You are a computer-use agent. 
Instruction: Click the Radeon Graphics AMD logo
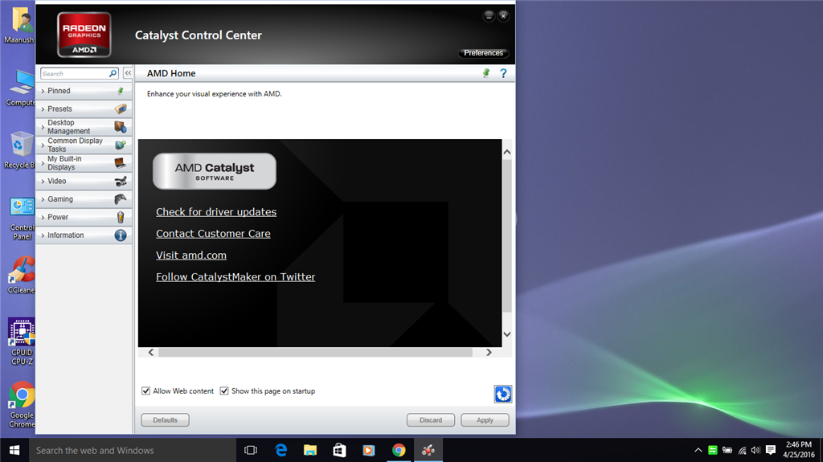84,35
